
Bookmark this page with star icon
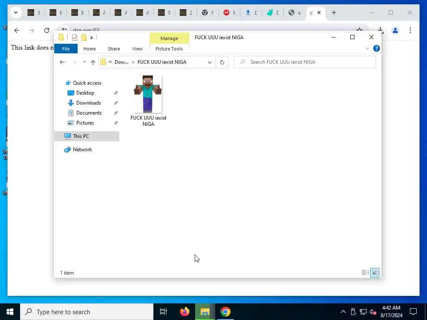359,30
